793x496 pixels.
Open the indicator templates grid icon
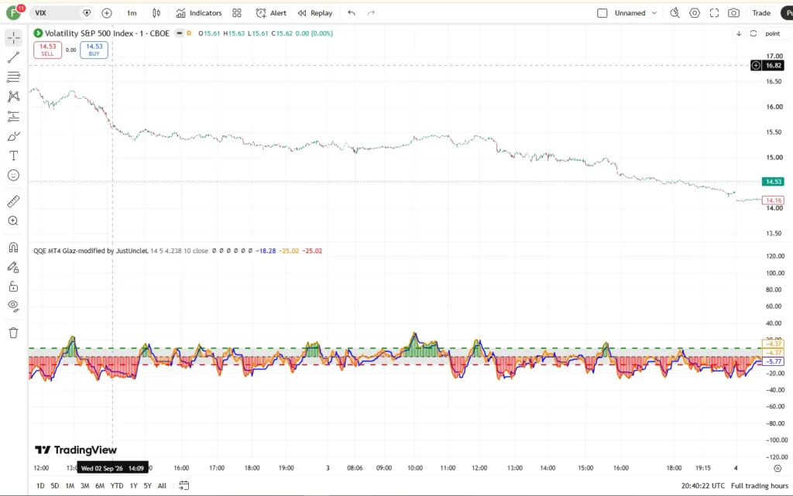(x=237, y=13)
